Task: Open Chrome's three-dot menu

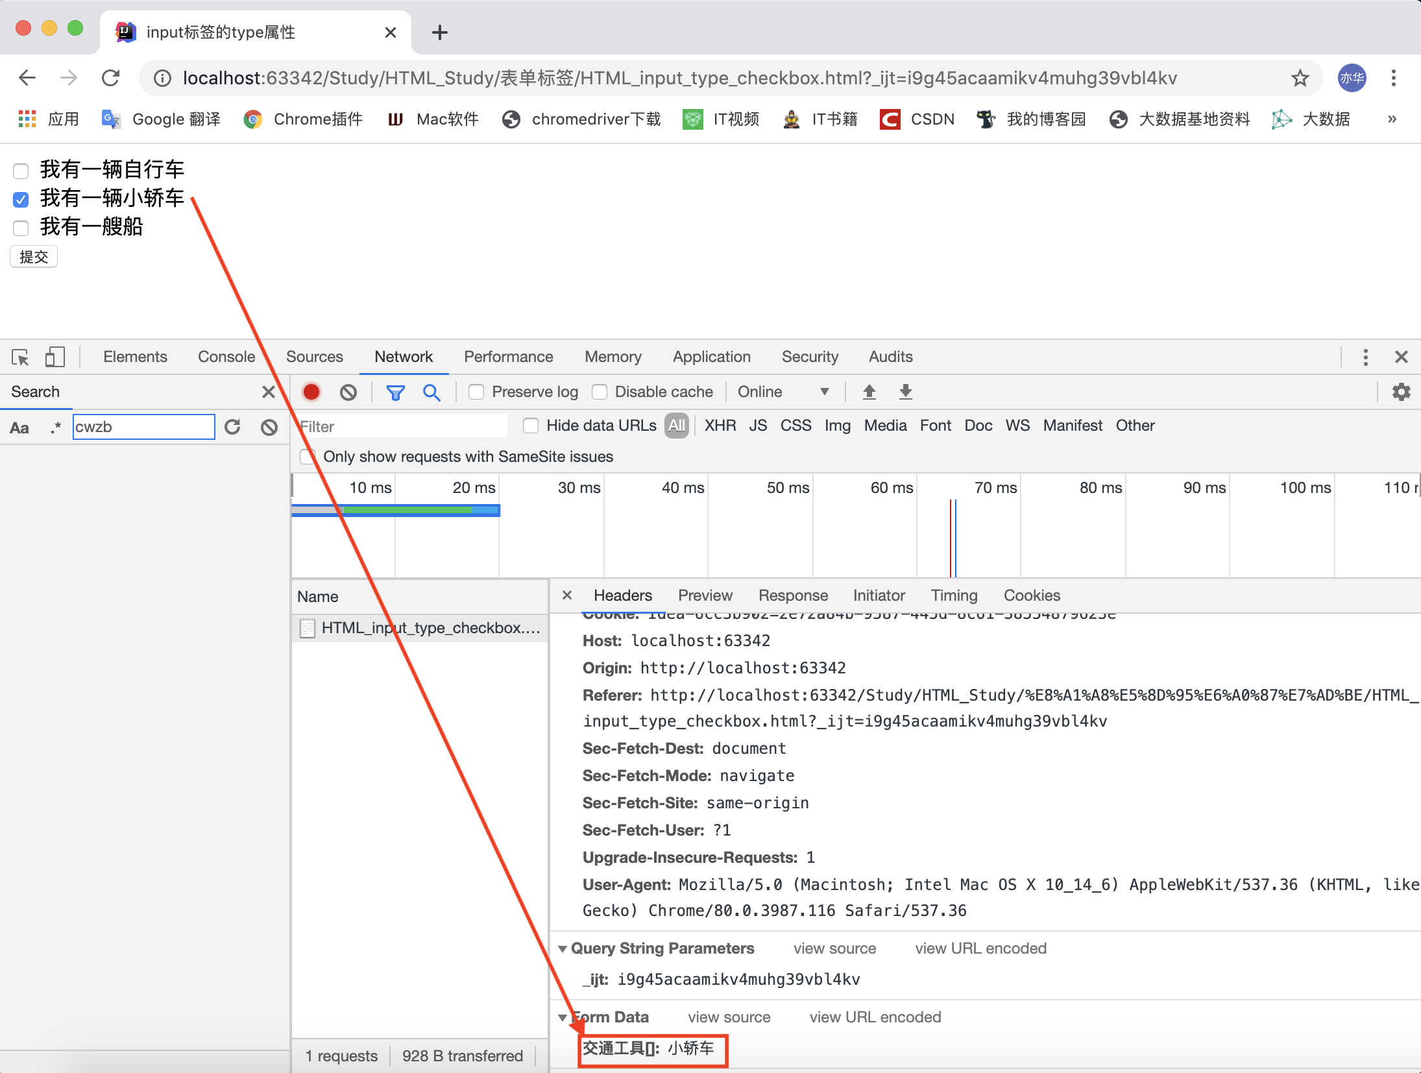Action: coord(1394,78)
